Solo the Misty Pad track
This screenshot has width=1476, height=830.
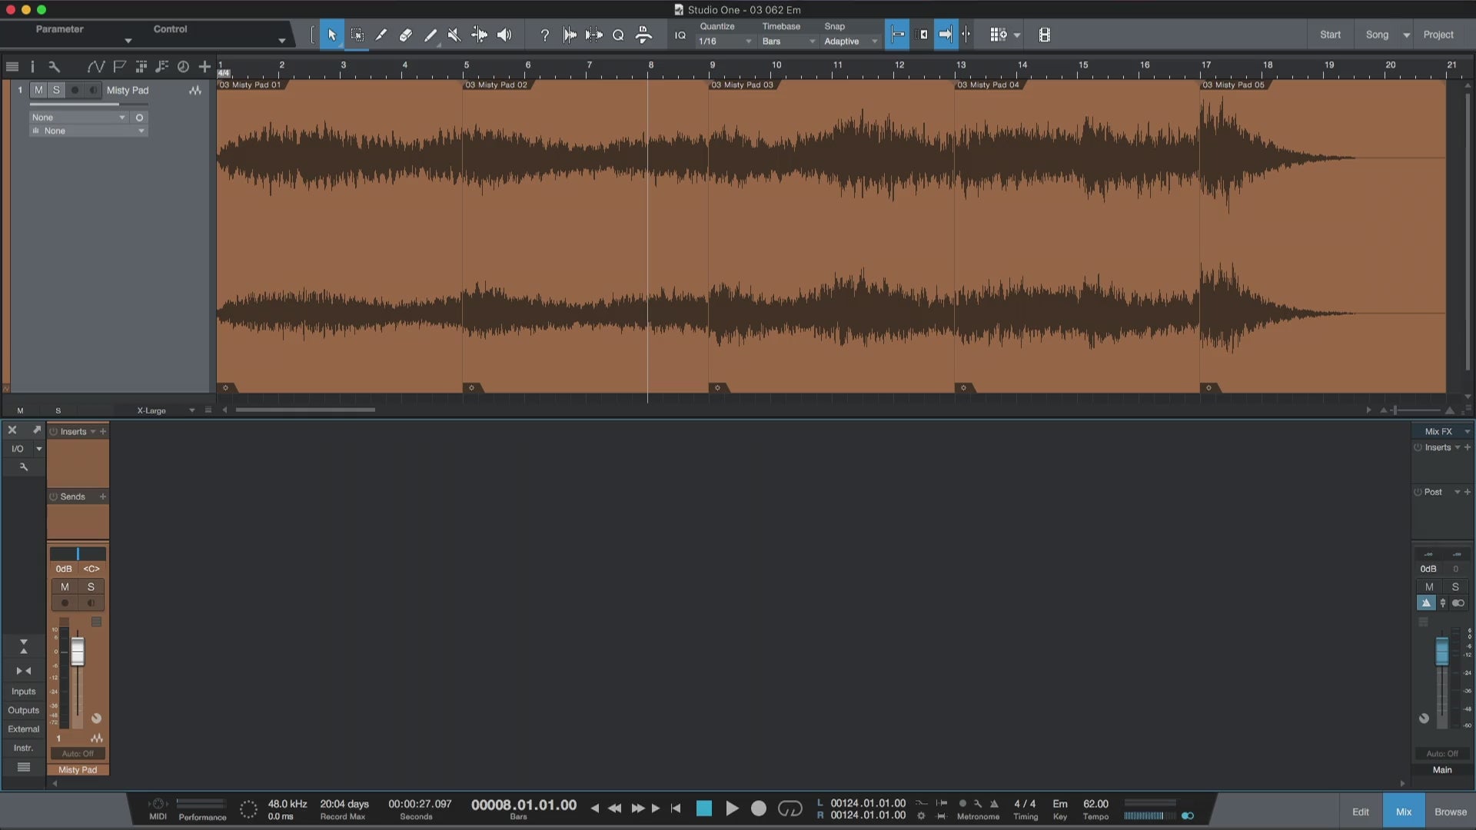tap(56, 90)
